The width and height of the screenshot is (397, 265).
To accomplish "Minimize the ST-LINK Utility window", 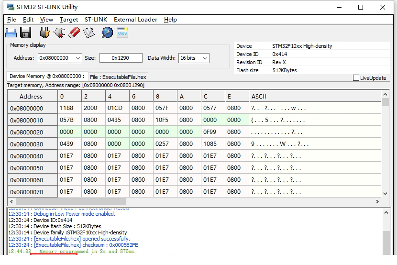I will tap(339, 7).
